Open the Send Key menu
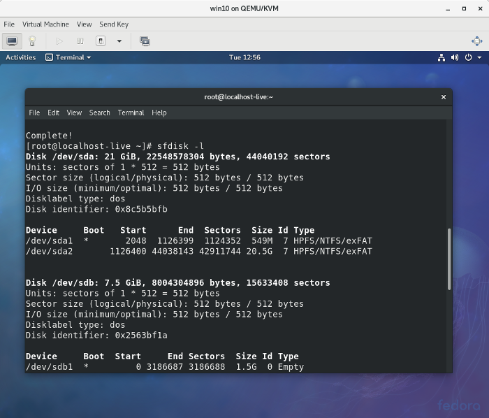489x418 pixels. coord(114,24)
